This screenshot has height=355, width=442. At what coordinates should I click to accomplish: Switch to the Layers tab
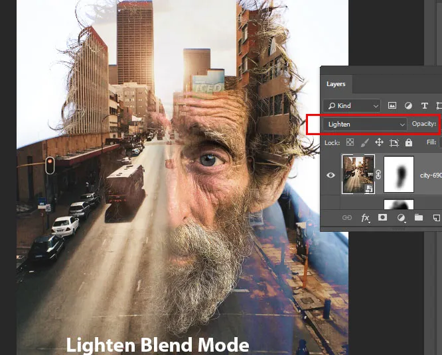(336, 84)
